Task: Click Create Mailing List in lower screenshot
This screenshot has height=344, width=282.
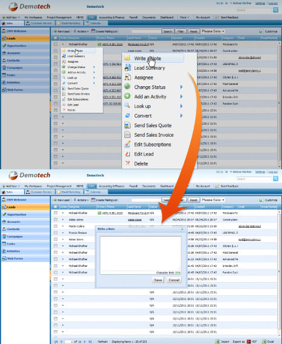Action: point(104,200)
